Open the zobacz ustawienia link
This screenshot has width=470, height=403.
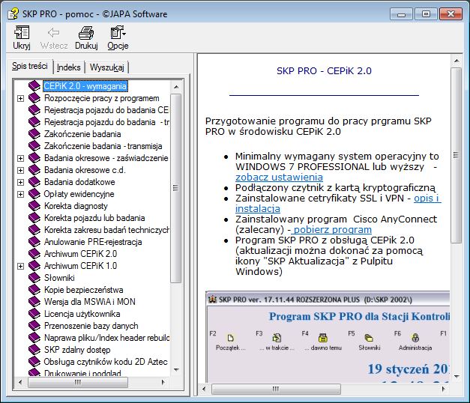pos(268,177)
